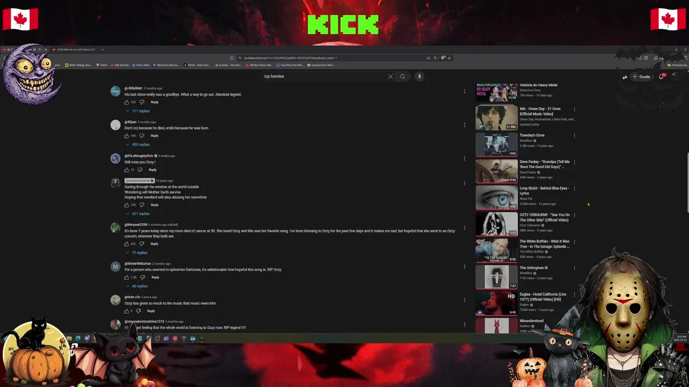Open 'The White Buffalo - Wish It Was True' title
Image resolution: width=689 pixels, height=387 pixels.
pos(544,244)
